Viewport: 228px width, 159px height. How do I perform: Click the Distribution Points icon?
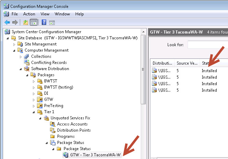coord(53,130)
